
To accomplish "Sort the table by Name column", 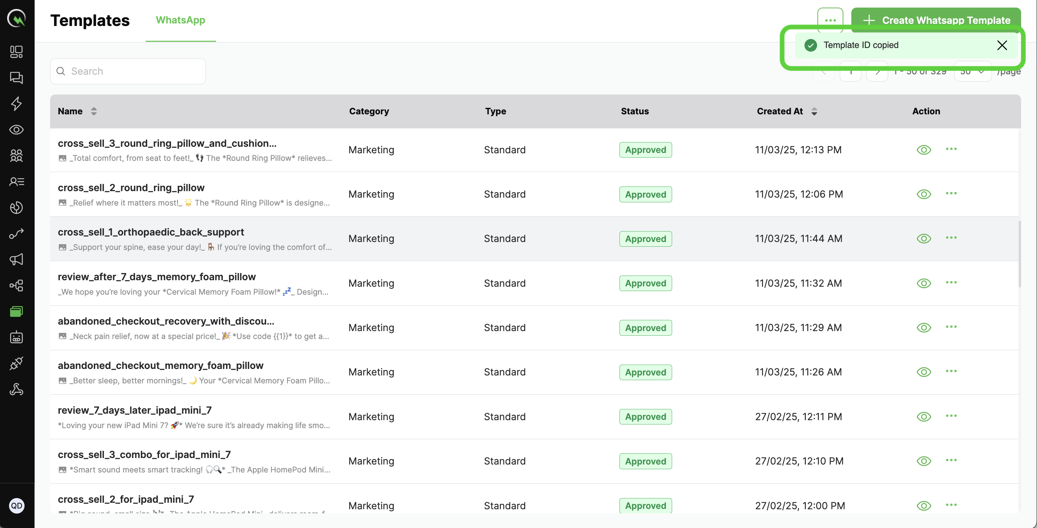I will click(x=94, y=111).
